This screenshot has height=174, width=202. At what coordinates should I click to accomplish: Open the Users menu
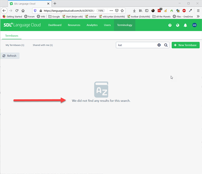[107, 25]
